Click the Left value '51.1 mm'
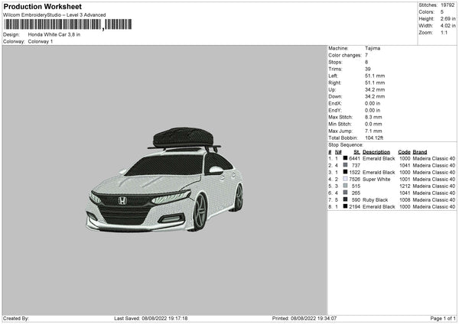Screen dimensions: 459x324 coord(375,76)
